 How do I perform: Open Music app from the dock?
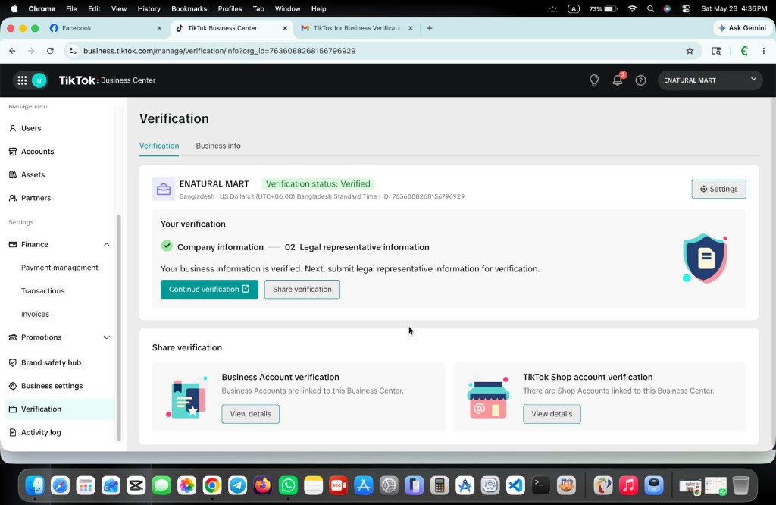[628, 486]
